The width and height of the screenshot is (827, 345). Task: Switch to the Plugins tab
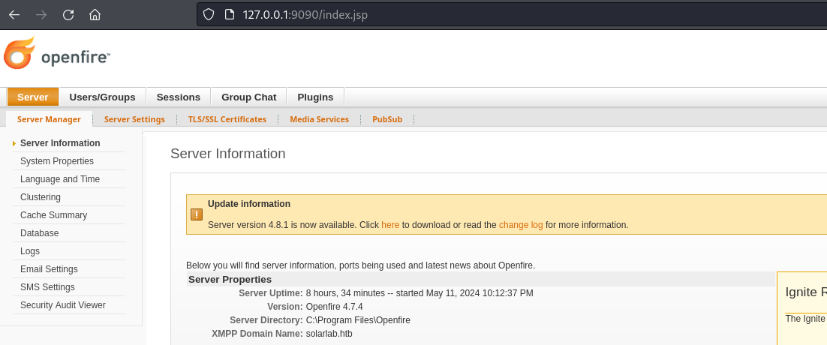click(x=315, y=97)
